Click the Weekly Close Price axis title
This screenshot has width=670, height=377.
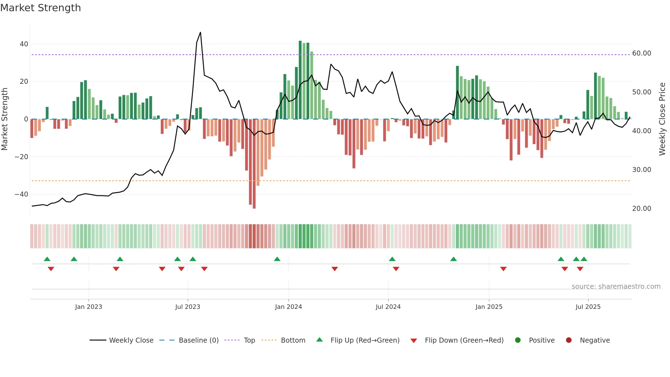[x=662, y=119]
